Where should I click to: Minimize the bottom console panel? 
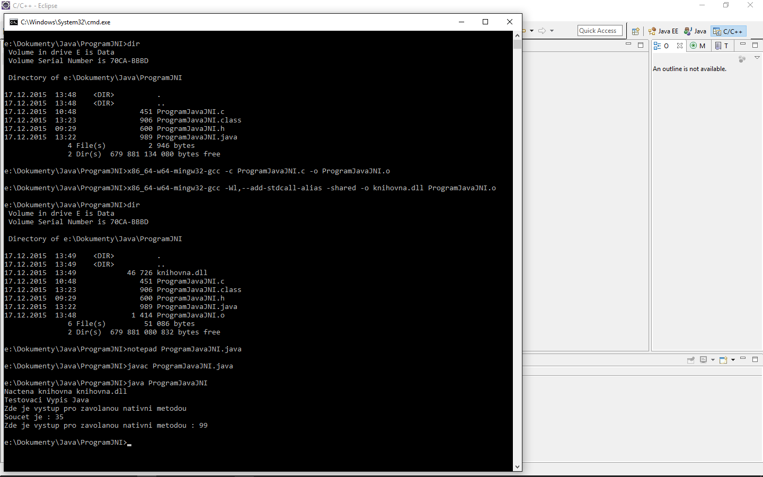[742, 359]
